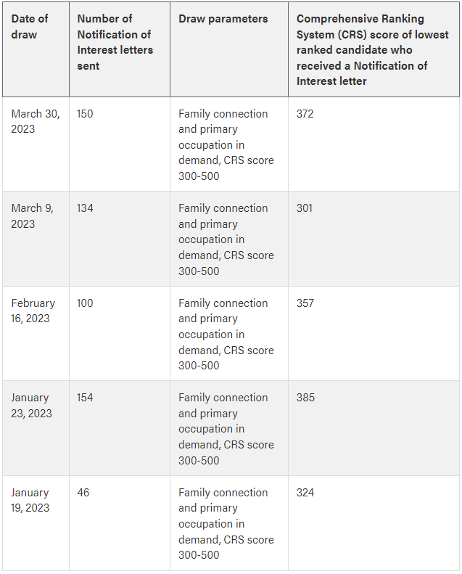Click the February 16, 2023 date cell

coord(33,311)
